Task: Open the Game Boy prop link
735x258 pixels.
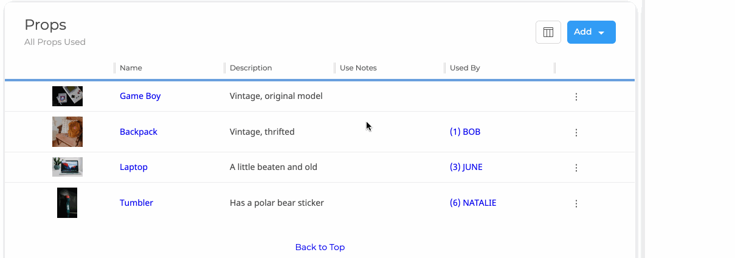Action: pyautogui.click(x=140, y=96)
